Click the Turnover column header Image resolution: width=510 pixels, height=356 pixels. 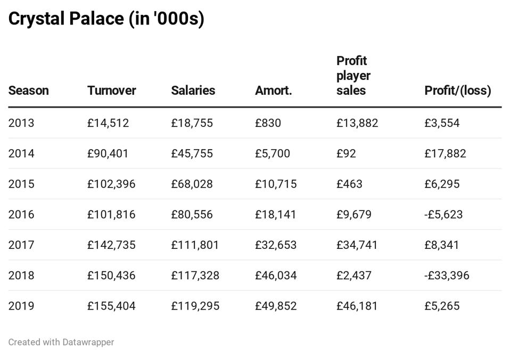[111, 91]
